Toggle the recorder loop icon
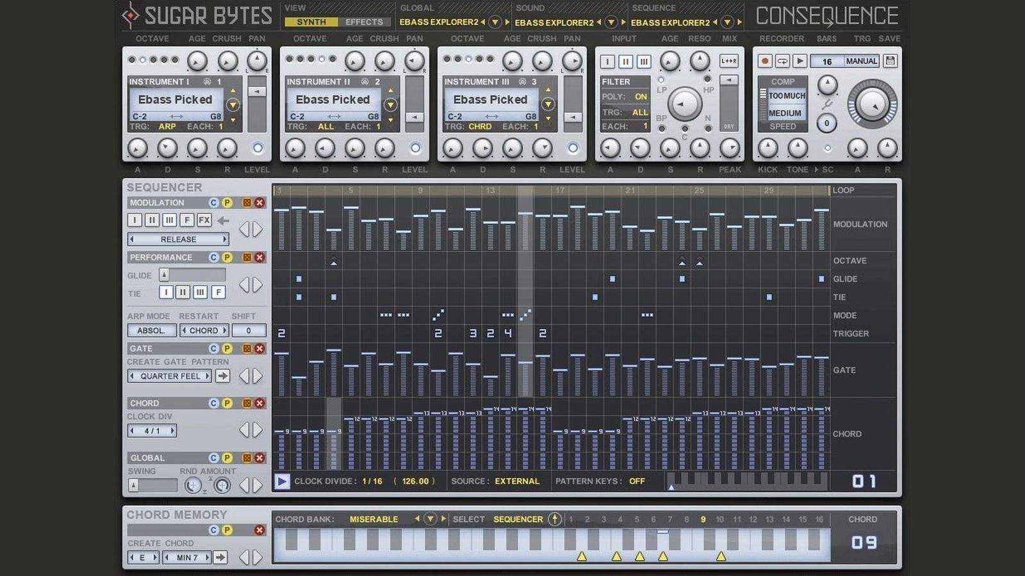Image resolution: width=1025 pixels, height=576 pixels. pyautogui.click(x=782, y=61)
